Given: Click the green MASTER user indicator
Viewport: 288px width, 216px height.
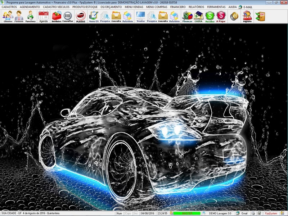Looking at the screenshot, I should [x=187, y=213].
